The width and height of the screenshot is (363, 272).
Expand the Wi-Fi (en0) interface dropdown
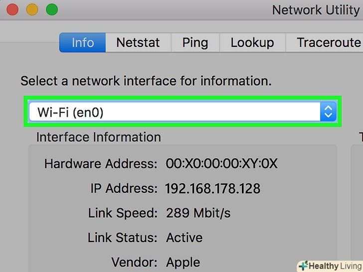click(x=175, y=113)
